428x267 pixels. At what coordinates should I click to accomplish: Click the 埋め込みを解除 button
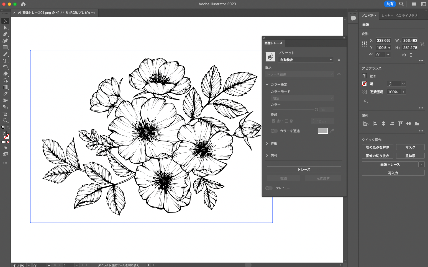(377, 147)
